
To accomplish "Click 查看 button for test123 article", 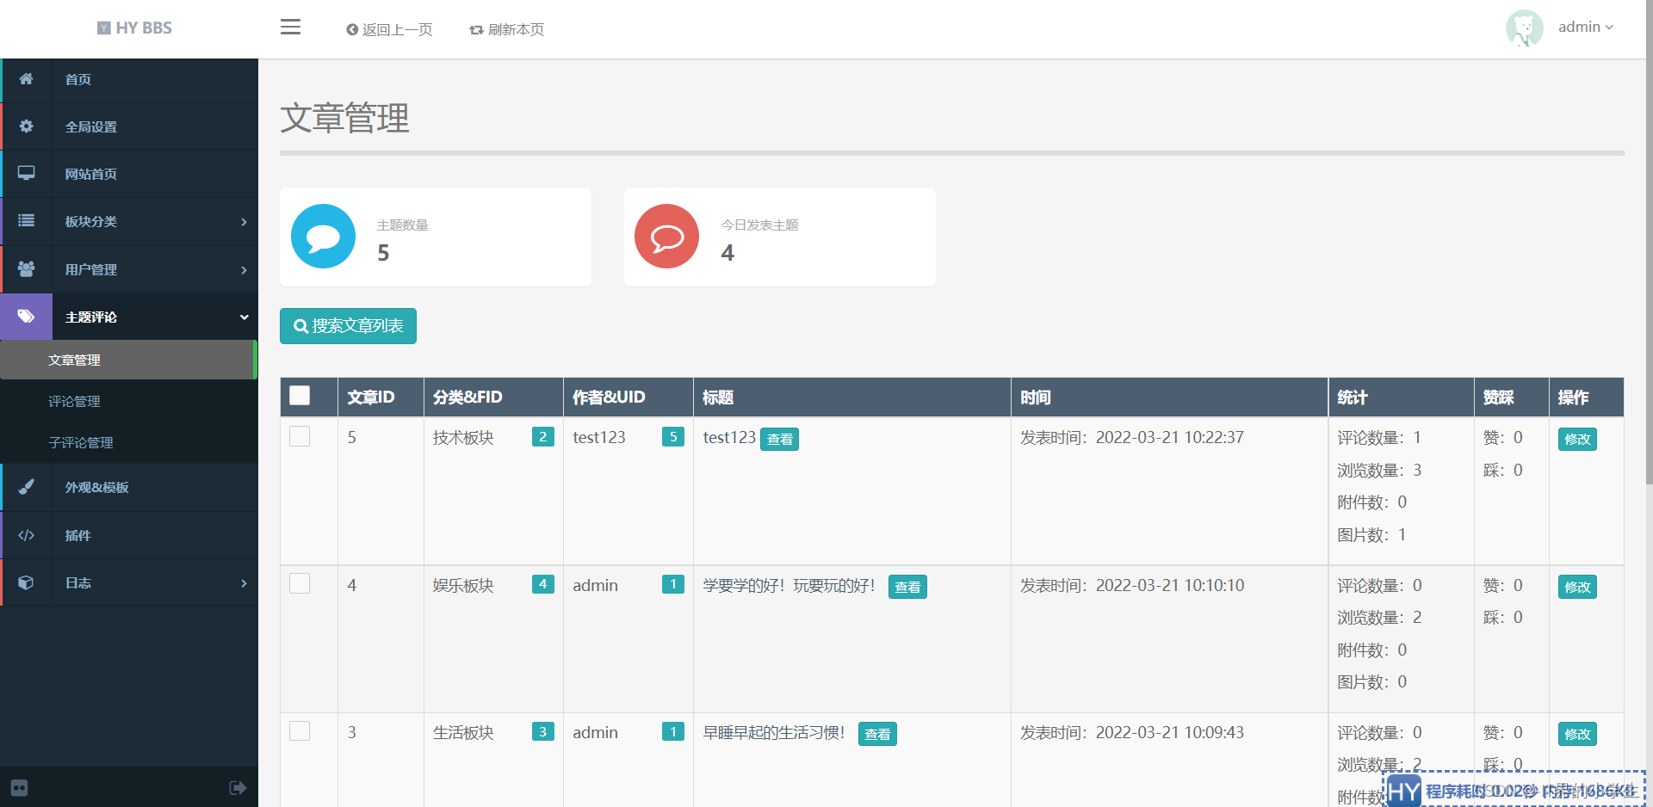I will coord(779,439).
